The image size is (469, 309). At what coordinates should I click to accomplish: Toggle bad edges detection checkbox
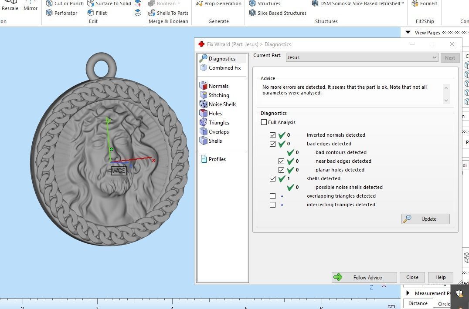point(272,144)
